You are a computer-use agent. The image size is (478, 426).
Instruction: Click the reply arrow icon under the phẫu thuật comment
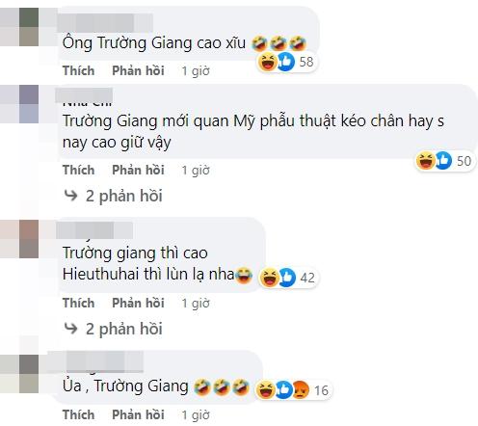71,196
